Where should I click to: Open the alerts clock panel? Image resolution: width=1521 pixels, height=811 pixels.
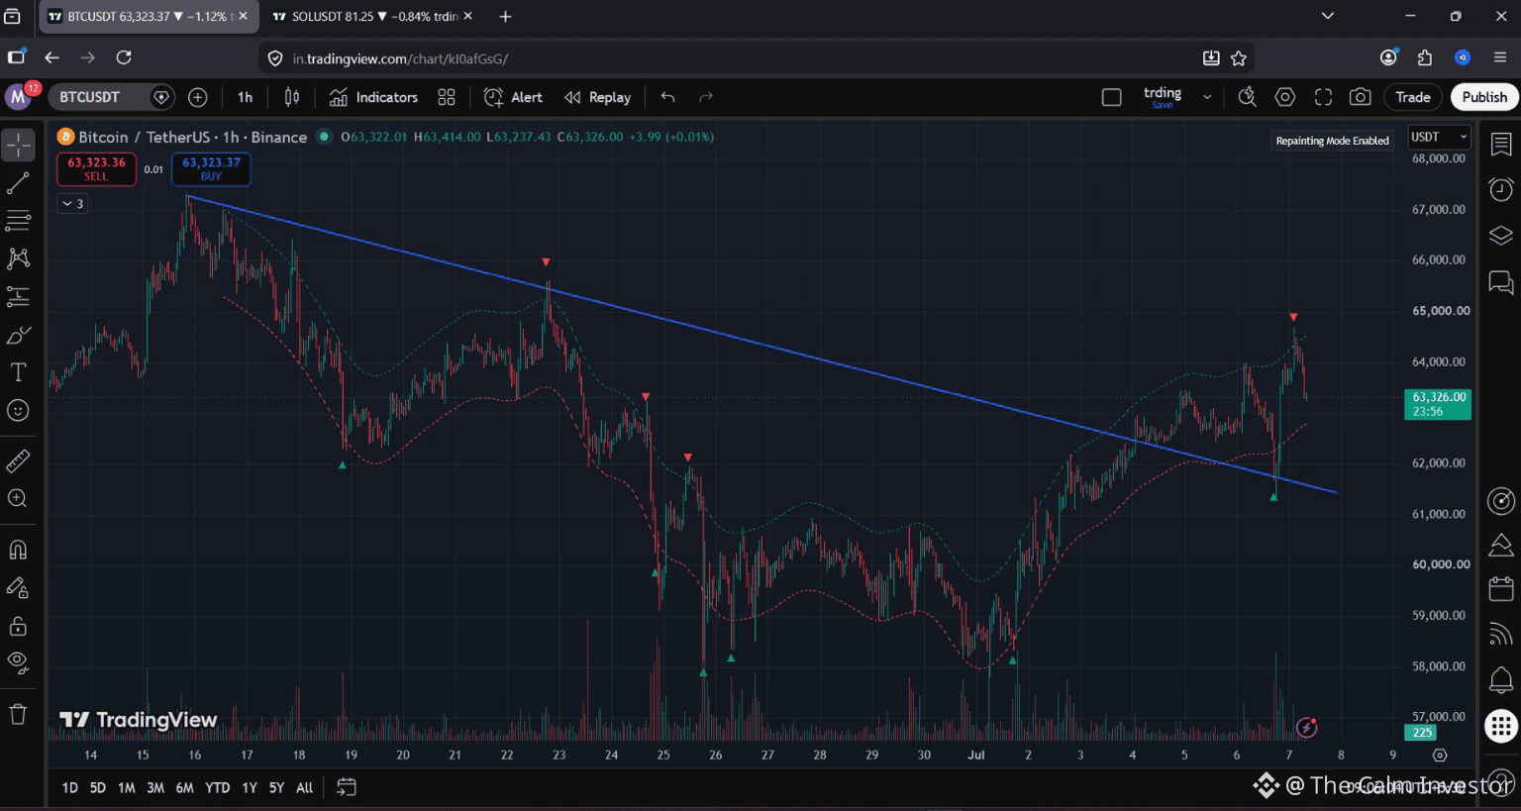pyautogui.click(x=1501, y=189)
